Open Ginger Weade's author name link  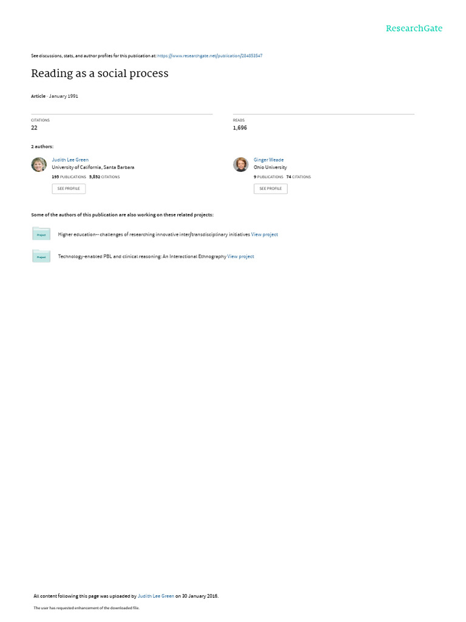[269, 160]
